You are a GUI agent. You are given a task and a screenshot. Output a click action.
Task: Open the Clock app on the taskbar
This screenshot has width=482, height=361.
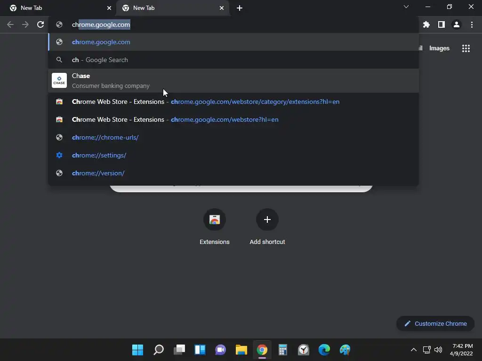[304, 350]
